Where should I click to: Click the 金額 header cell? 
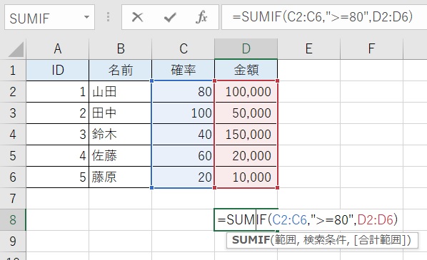[x=246, y=71]
